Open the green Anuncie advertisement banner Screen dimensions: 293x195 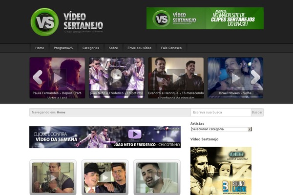[205, 18]
